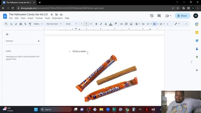Activate the paint format tool
201x113 pixels.
click(30, 24)
